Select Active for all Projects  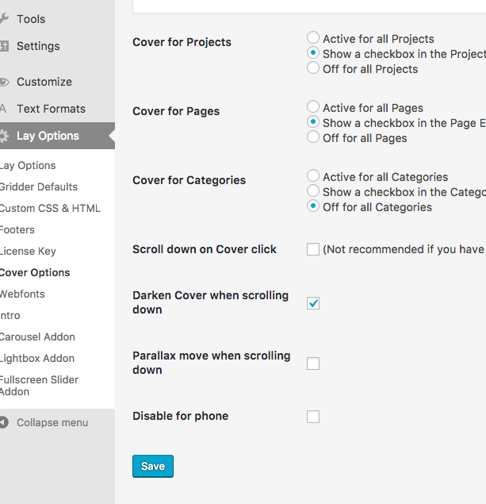click(313, 38)
